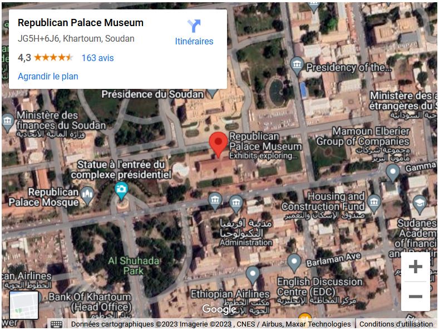
Task: Click the Sudanese Academy graduation cap marker
Action: click(420, 204)
